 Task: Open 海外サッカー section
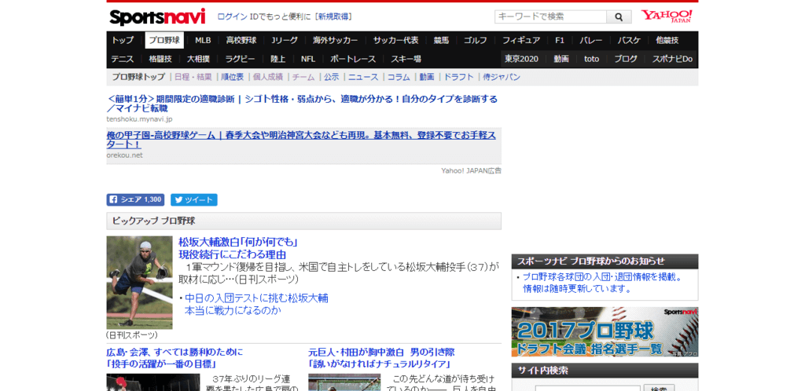coord(335,41)
